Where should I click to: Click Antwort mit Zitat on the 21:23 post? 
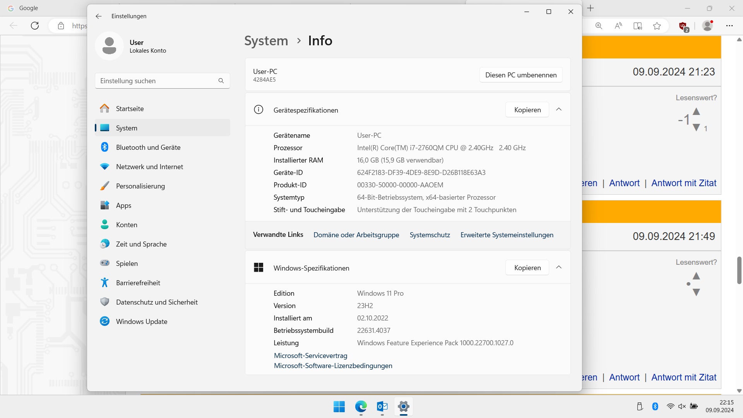(x=684, y=183)
